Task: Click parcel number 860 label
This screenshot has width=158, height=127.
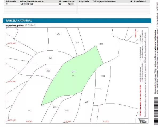Action: [x=67, y=110]
